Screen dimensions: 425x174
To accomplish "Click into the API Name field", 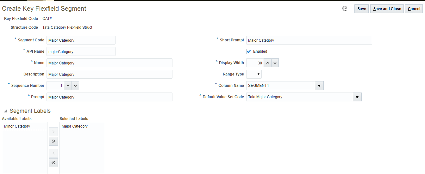I will coord(81,51).
